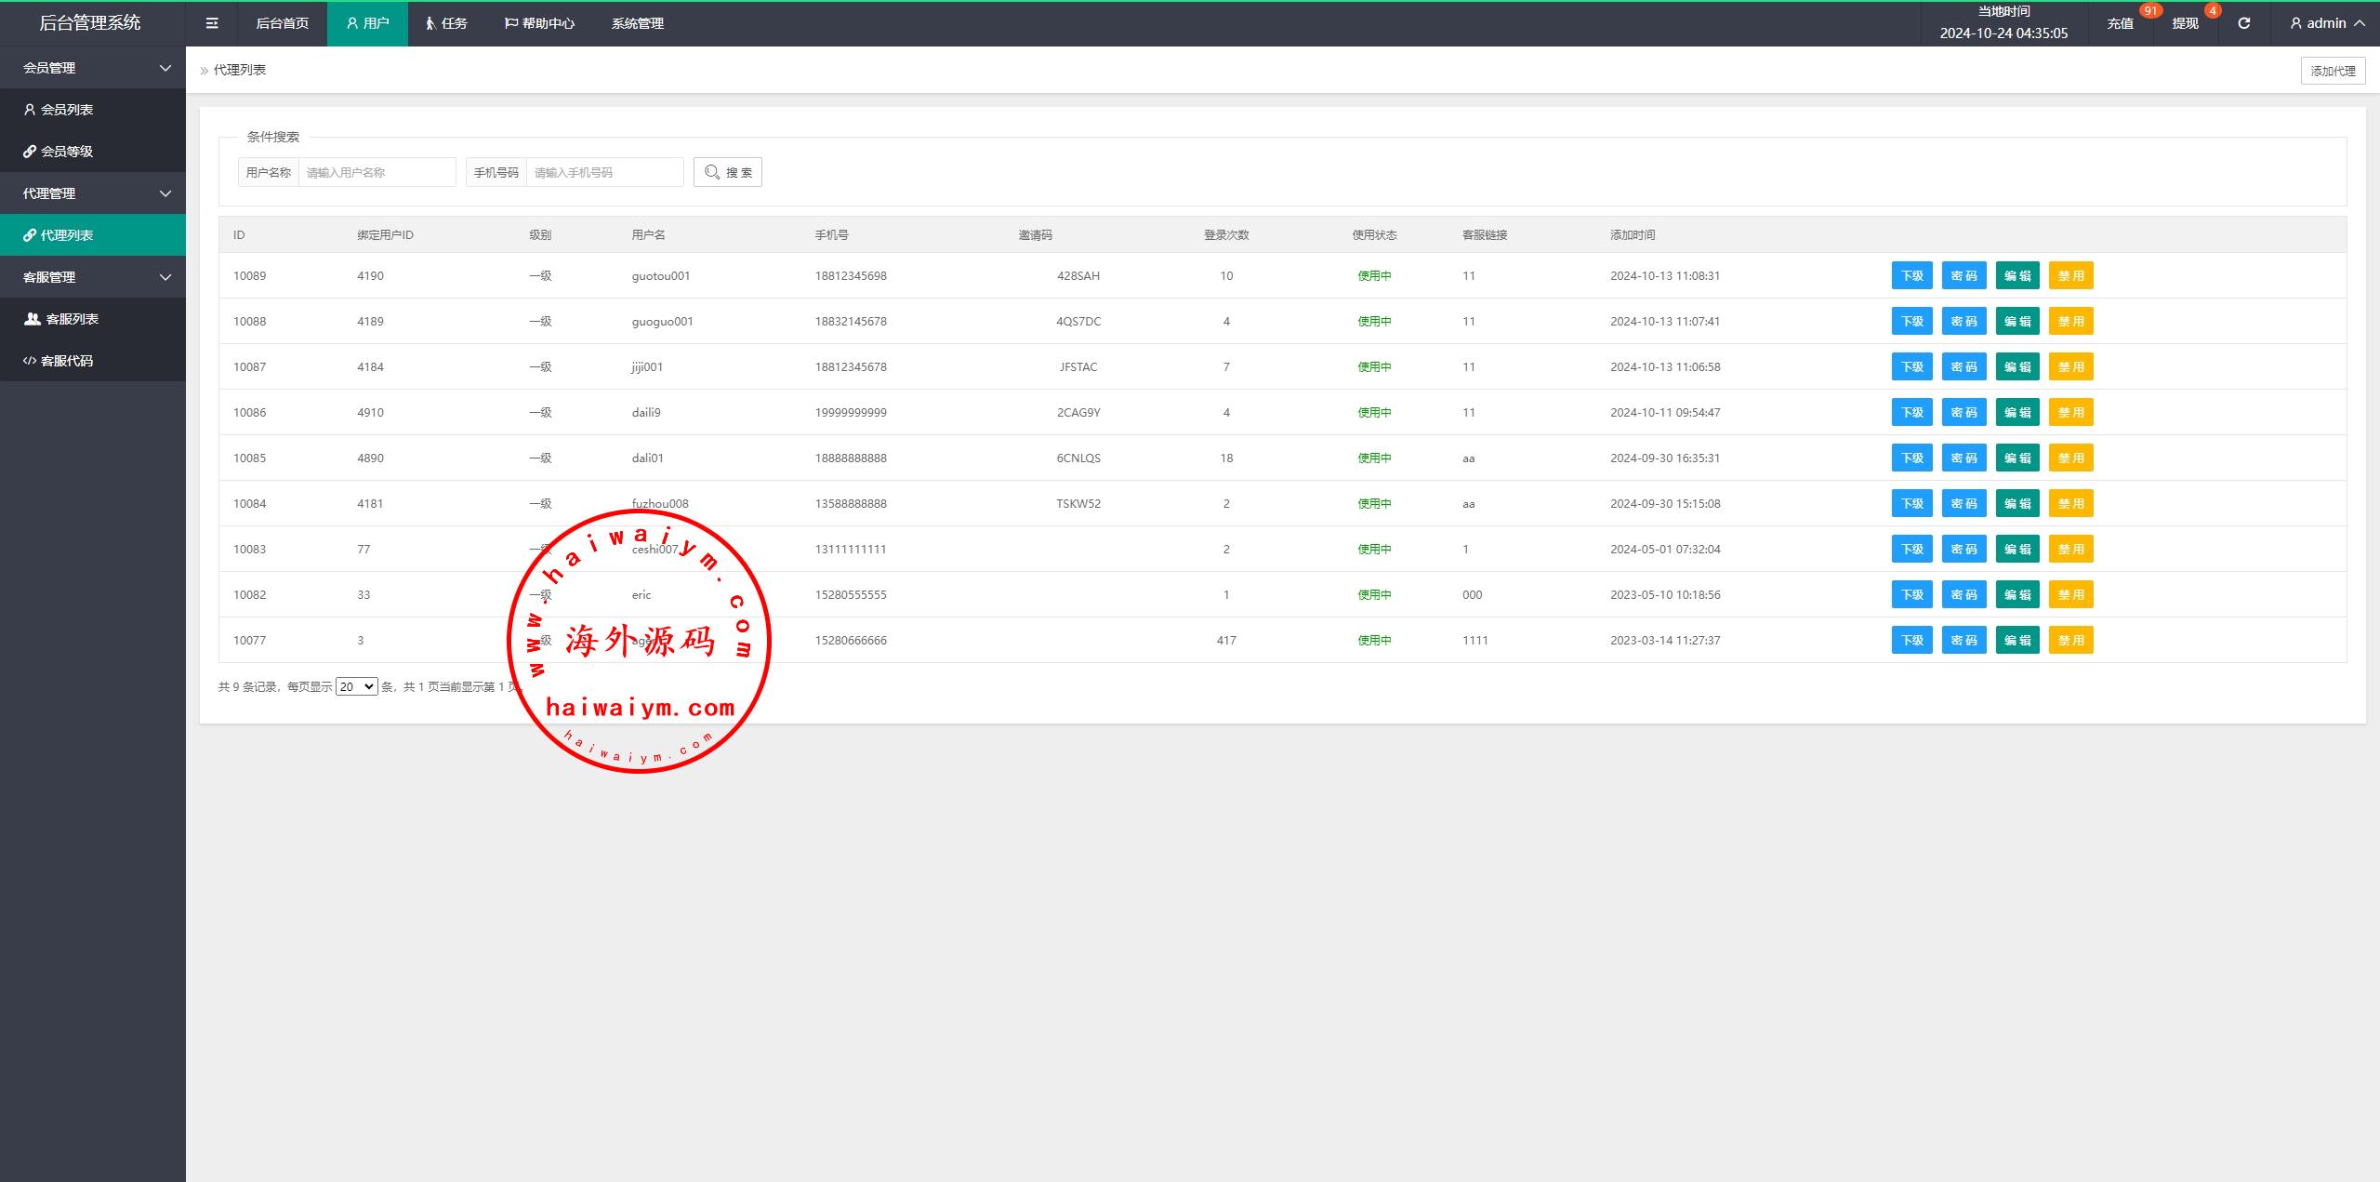Click the 用户名称 search input field

tap(377, 172)
